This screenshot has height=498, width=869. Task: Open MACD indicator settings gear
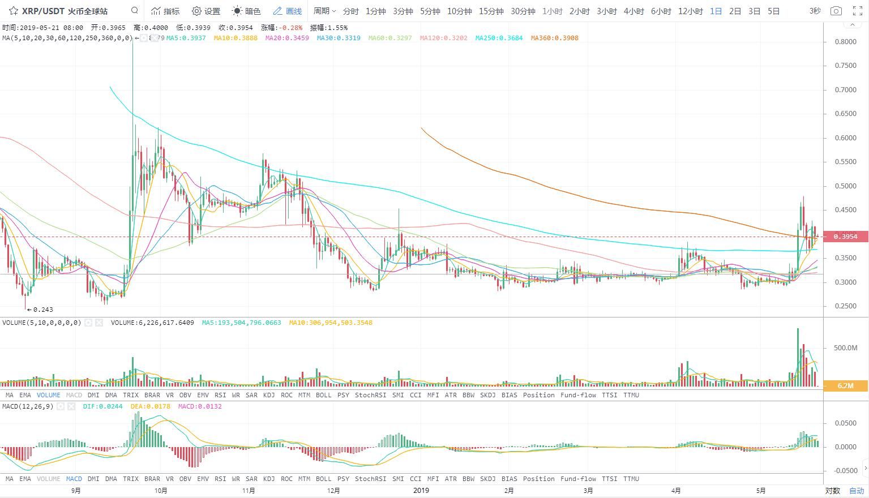pyautogui.click(x=61, y=406)
